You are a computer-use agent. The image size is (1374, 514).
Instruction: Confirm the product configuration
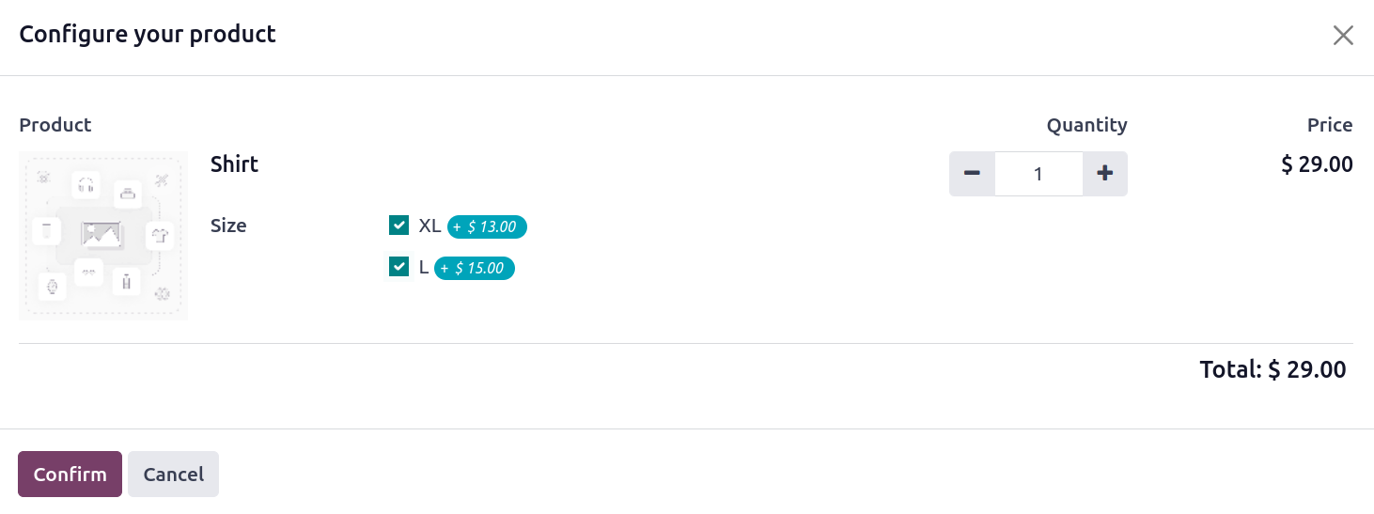pyautogui.click(x=70, y=475)
